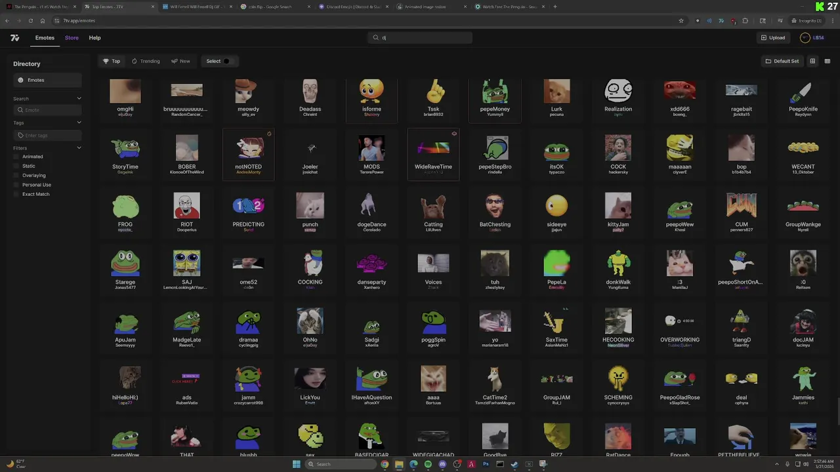Go to browser home button
The height and width of the screenshot is (472, 840).
tap(43, 20)
